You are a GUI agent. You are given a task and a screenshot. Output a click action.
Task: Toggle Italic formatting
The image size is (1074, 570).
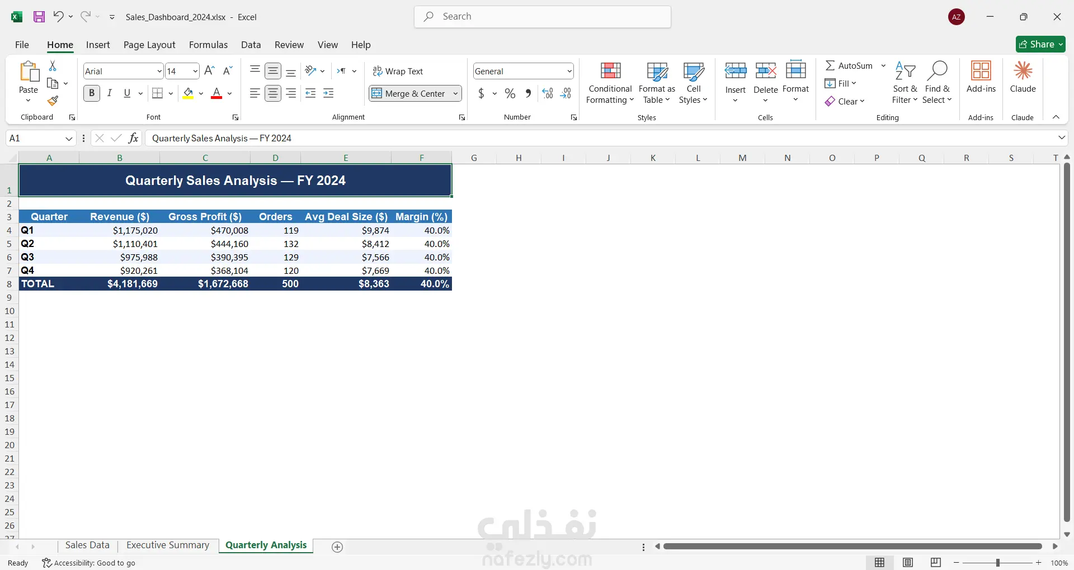[110, 93]
